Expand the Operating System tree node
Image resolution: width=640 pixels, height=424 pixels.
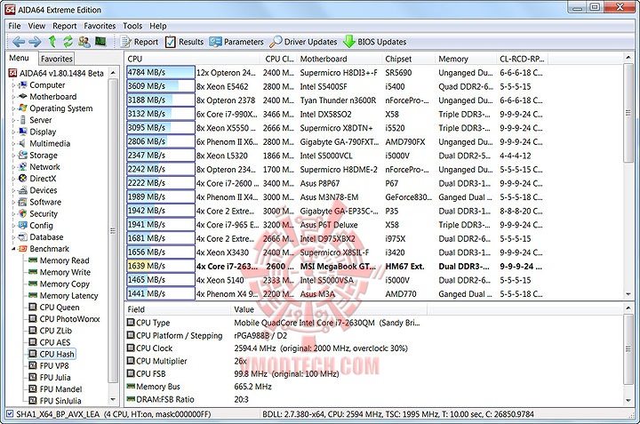(x=13, y=108)
